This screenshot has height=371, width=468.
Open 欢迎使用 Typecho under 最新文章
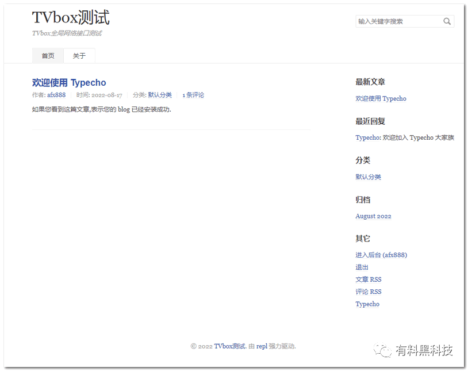tap(381, 99)
